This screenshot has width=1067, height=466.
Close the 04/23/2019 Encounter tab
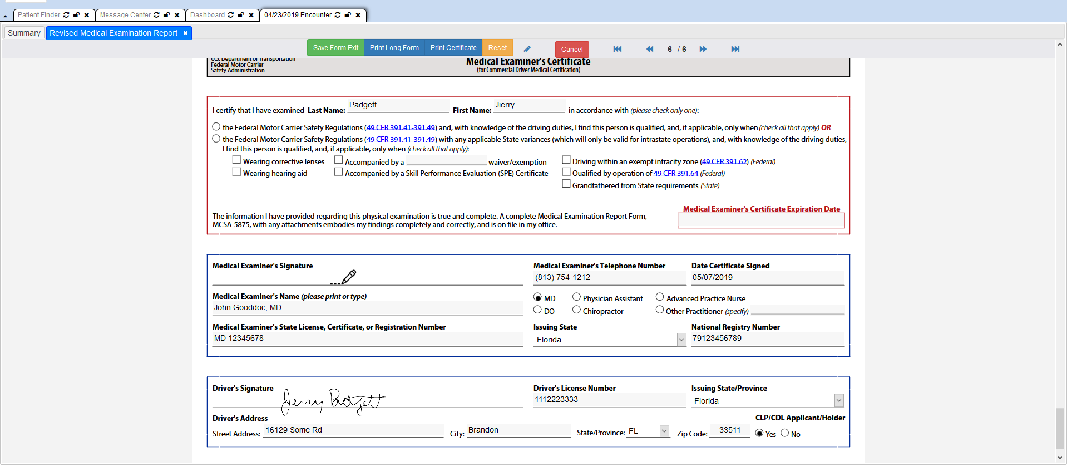pos(358,15)
